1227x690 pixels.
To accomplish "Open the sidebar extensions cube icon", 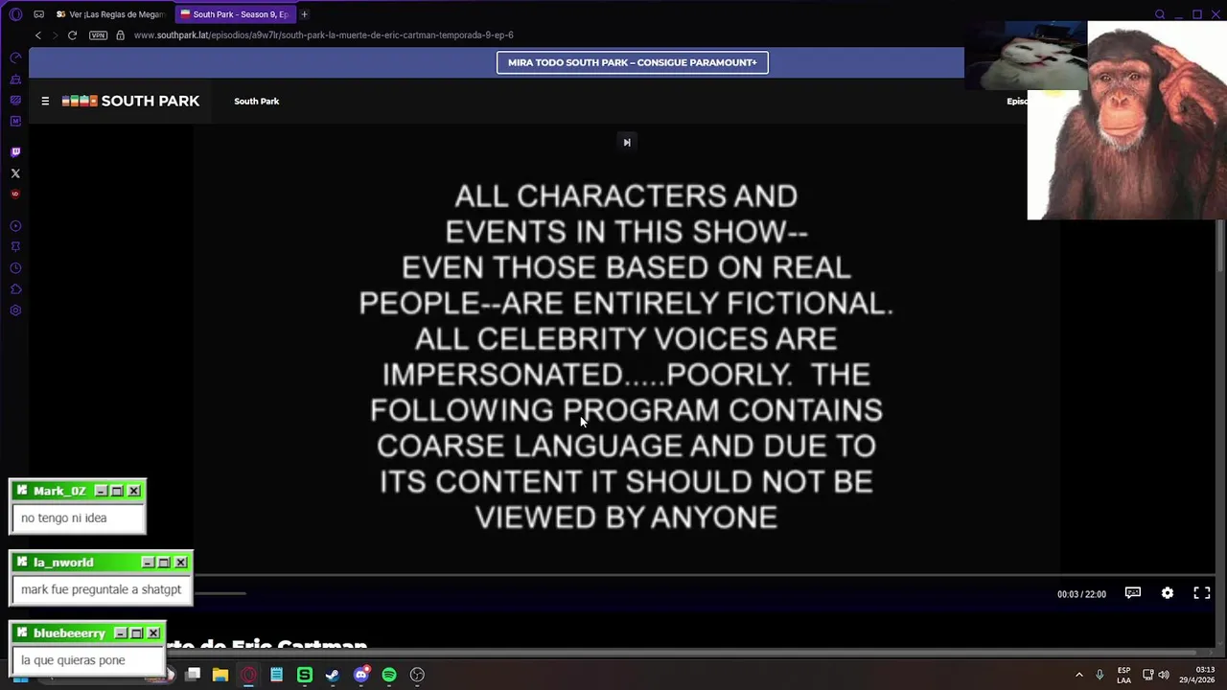I will [15, 289].
